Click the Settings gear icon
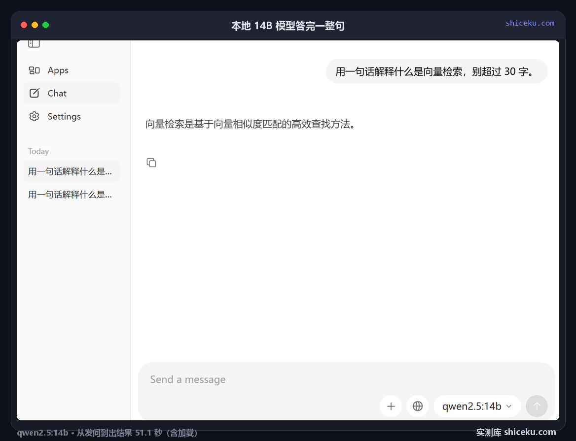The height and width of the screenshot is (441, 576). tap(34, 116)
